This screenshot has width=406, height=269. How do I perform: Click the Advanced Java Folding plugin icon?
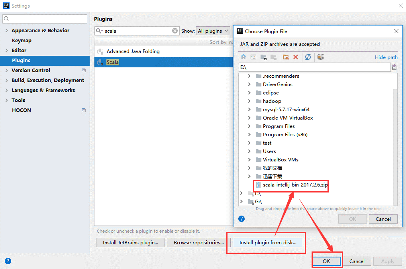tap(100, 51)
